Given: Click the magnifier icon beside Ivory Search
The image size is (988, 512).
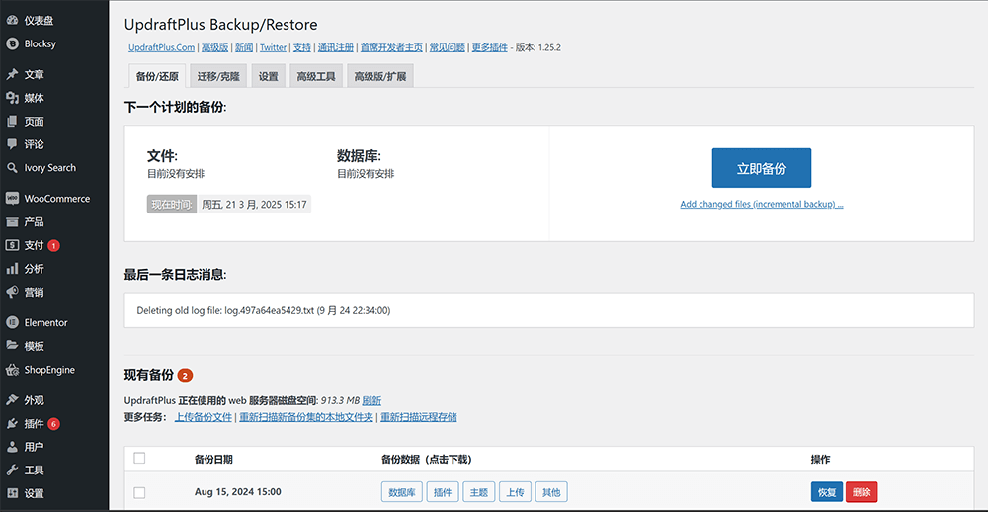Looking at the screenshot, I should click(12, 168).
